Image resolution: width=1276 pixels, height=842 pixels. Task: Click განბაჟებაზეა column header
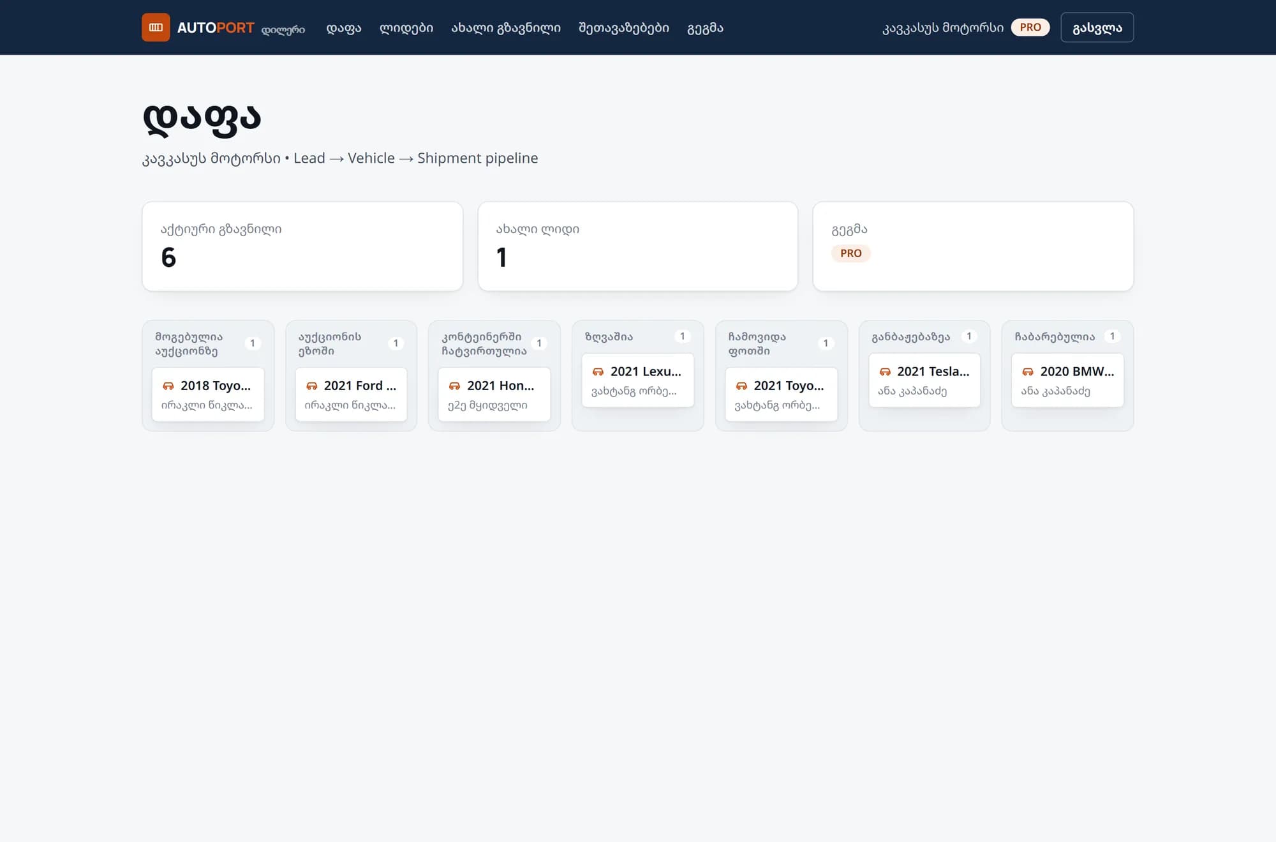911,336
